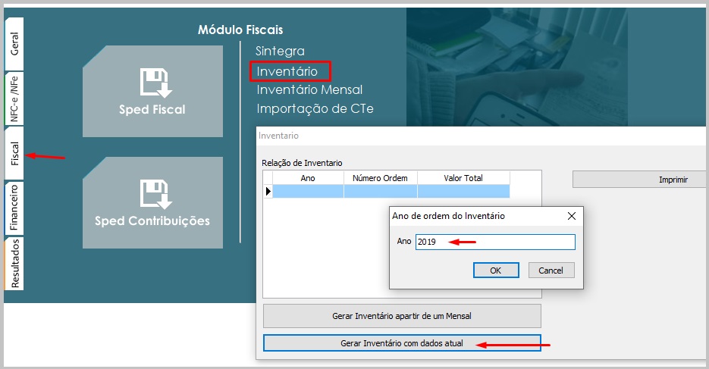Select the highlighted empty Ano cell

point(308,192)
